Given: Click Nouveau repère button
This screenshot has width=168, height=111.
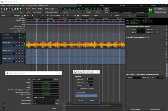Looking at the screenshot, I should click(x=135, y=109).
